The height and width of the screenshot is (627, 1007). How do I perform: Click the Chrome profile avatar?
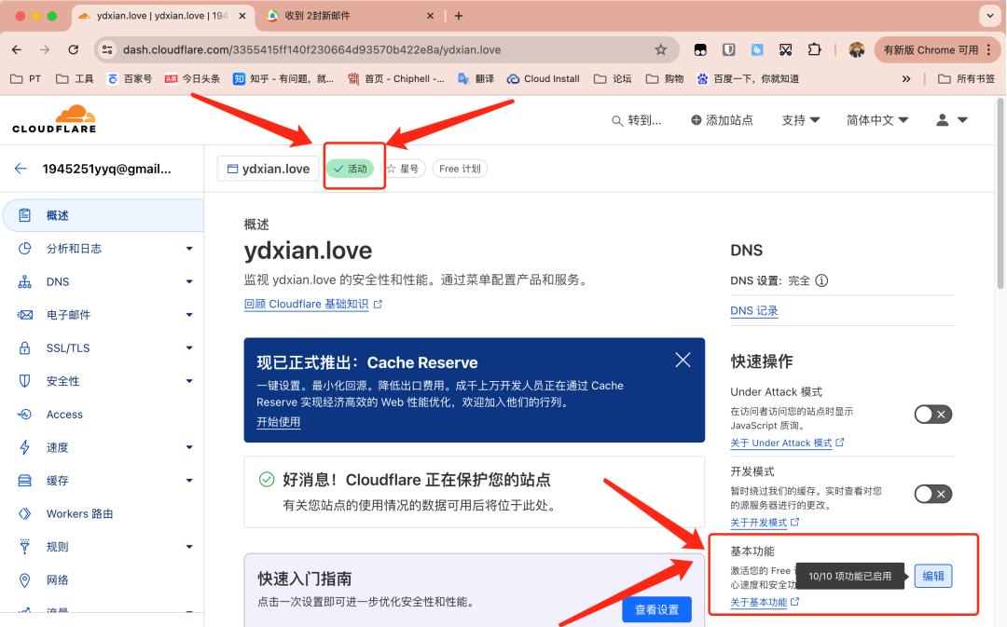click(856, 49)
